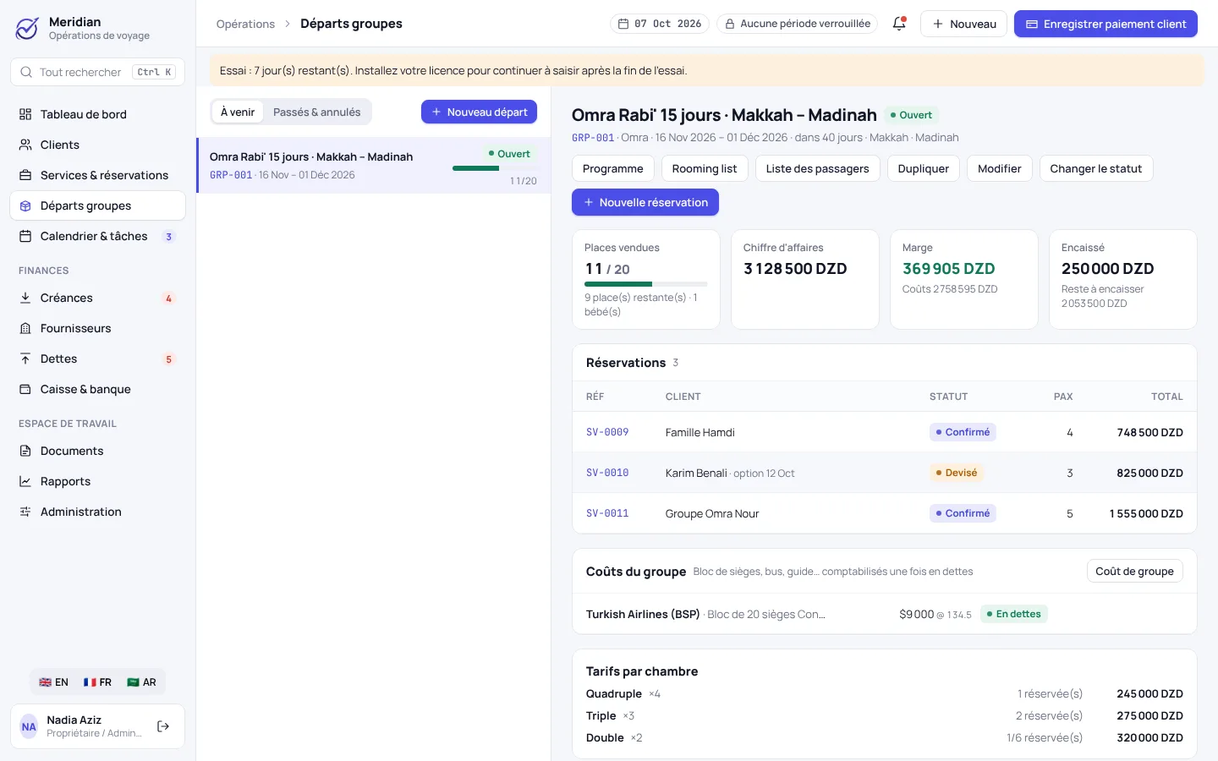
Task: Open Changer le statut dropdown
Action: coord(1095,168)
